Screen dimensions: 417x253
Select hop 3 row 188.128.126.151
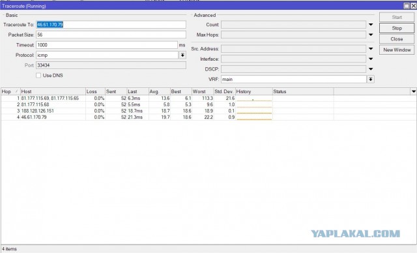pyautogui.click(x=208, y=111)
